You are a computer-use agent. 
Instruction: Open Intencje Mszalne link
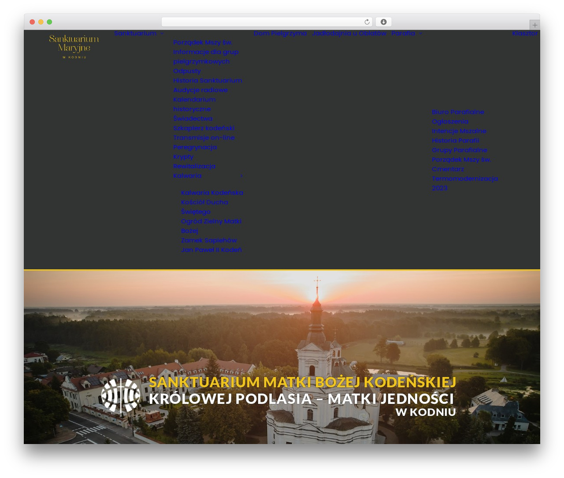459,131
